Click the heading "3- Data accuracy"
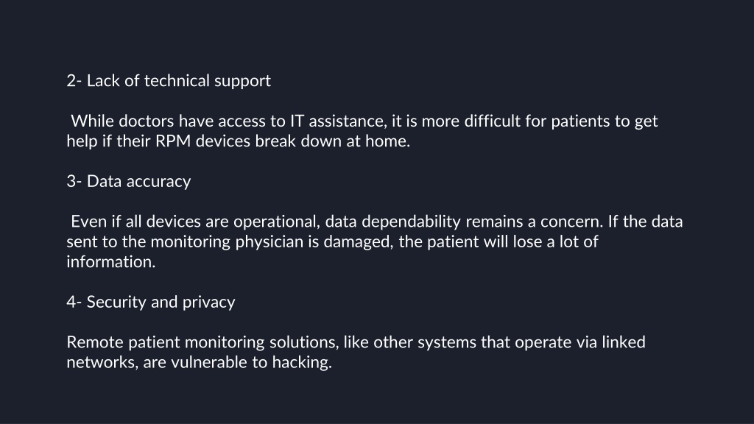 click(x=129, y=181)
